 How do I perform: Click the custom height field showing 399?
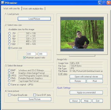(x=42, y=54)
